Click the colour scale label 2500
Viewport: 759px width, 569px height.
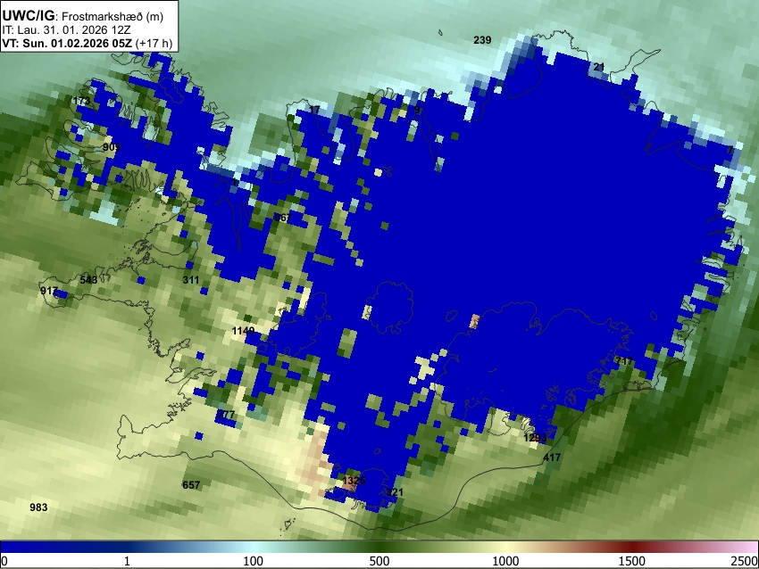click(745, 561)
